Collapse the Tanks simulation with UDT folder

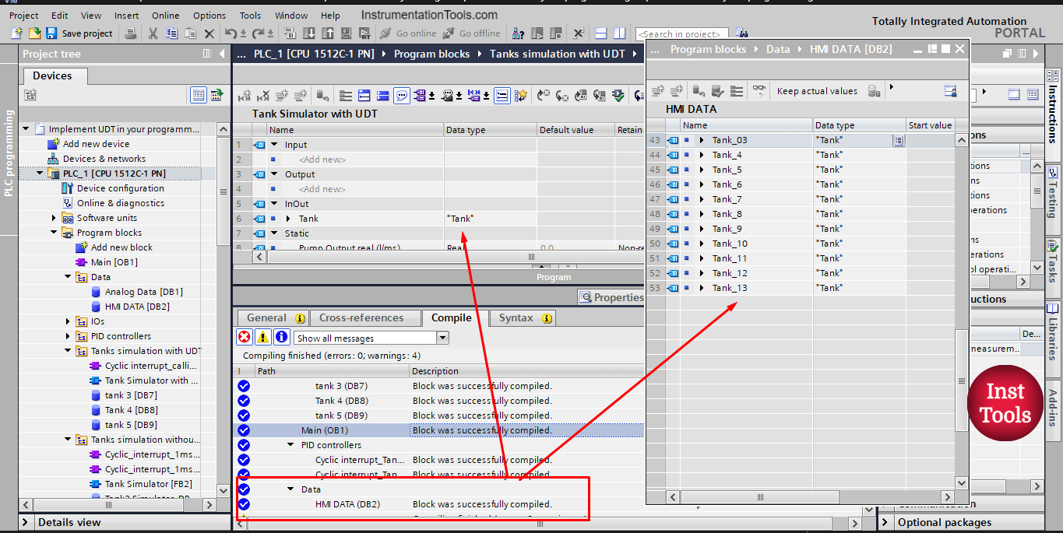pyautogui.click(x=67, y=350)
